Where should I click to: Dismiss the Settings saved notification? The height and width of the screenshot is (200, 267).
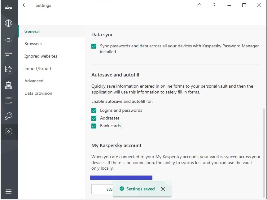pyautogui.click(x=163, y=189)
